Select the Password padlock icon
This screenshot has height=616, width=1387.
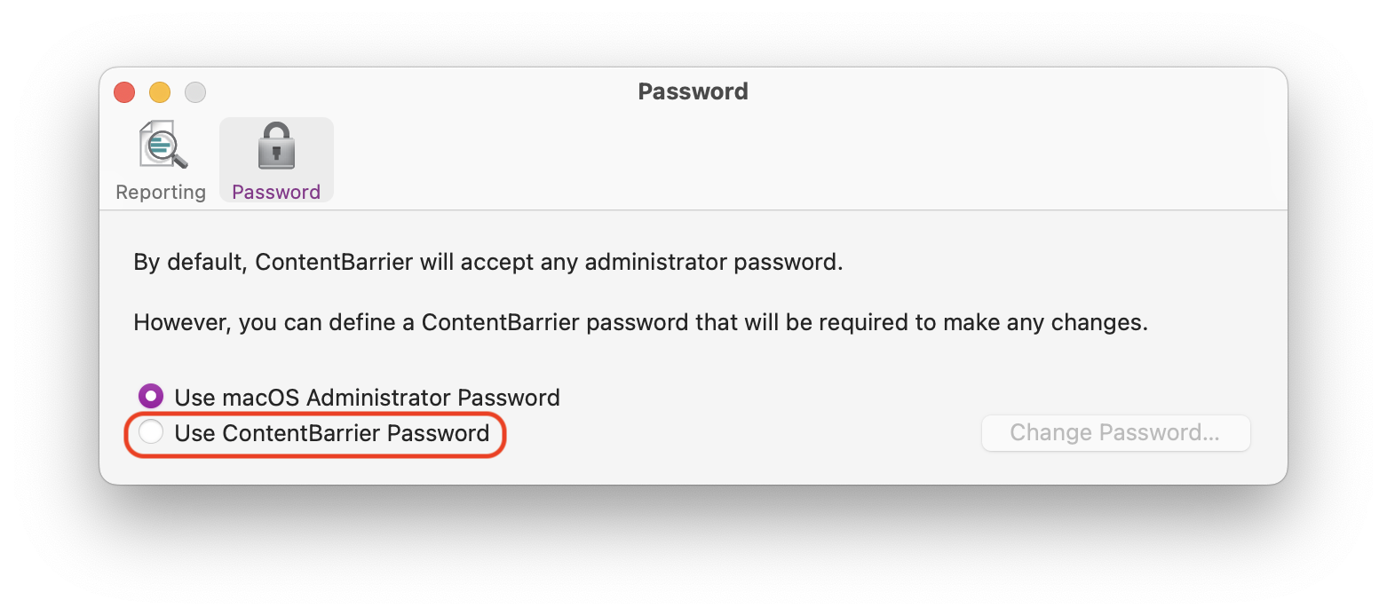[276, 146]
